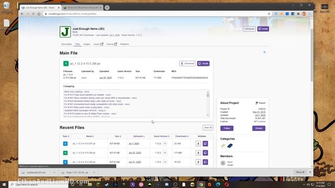Open the Issues external link tab
The height and width of the screenshot is (188, 335).
click(x=98, y=44)
